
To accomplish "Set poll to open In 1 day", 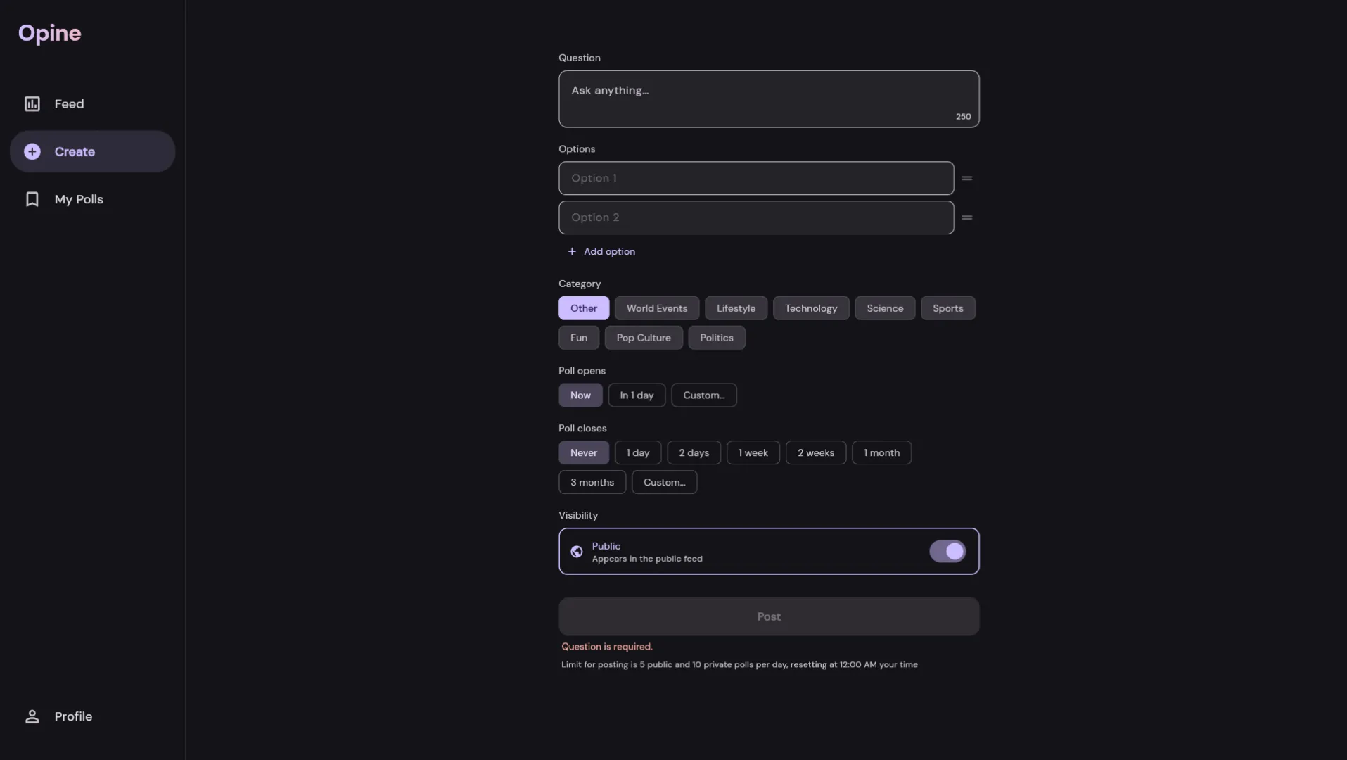I will (637, 395).
